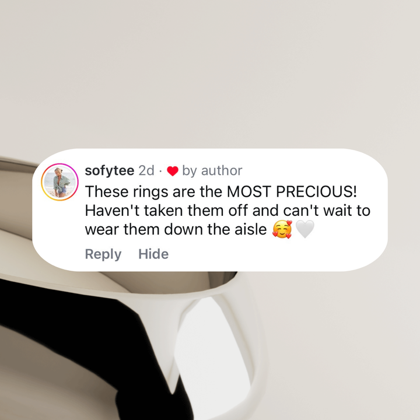Viewport: 420px width, 420px height.
Task: Click the username sofytee
Action: tap(110, 170)
